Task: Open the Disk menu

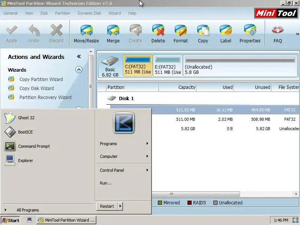Action: 44,13
